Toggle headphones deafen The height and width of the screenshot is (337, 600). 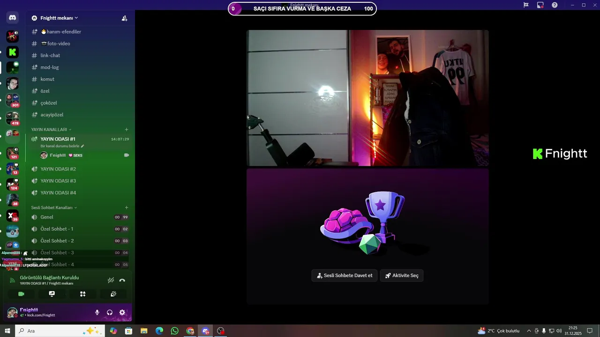110,312
